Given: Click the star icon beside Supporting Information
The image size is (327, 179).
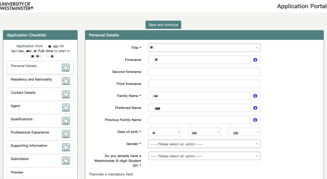Looking at the screenshot, I should [x=66, y=147].
